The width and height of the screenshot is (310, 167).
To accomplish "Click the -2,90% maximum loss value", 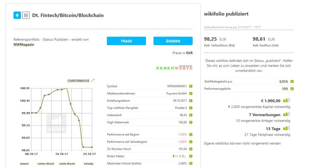I will pos(182,163).
